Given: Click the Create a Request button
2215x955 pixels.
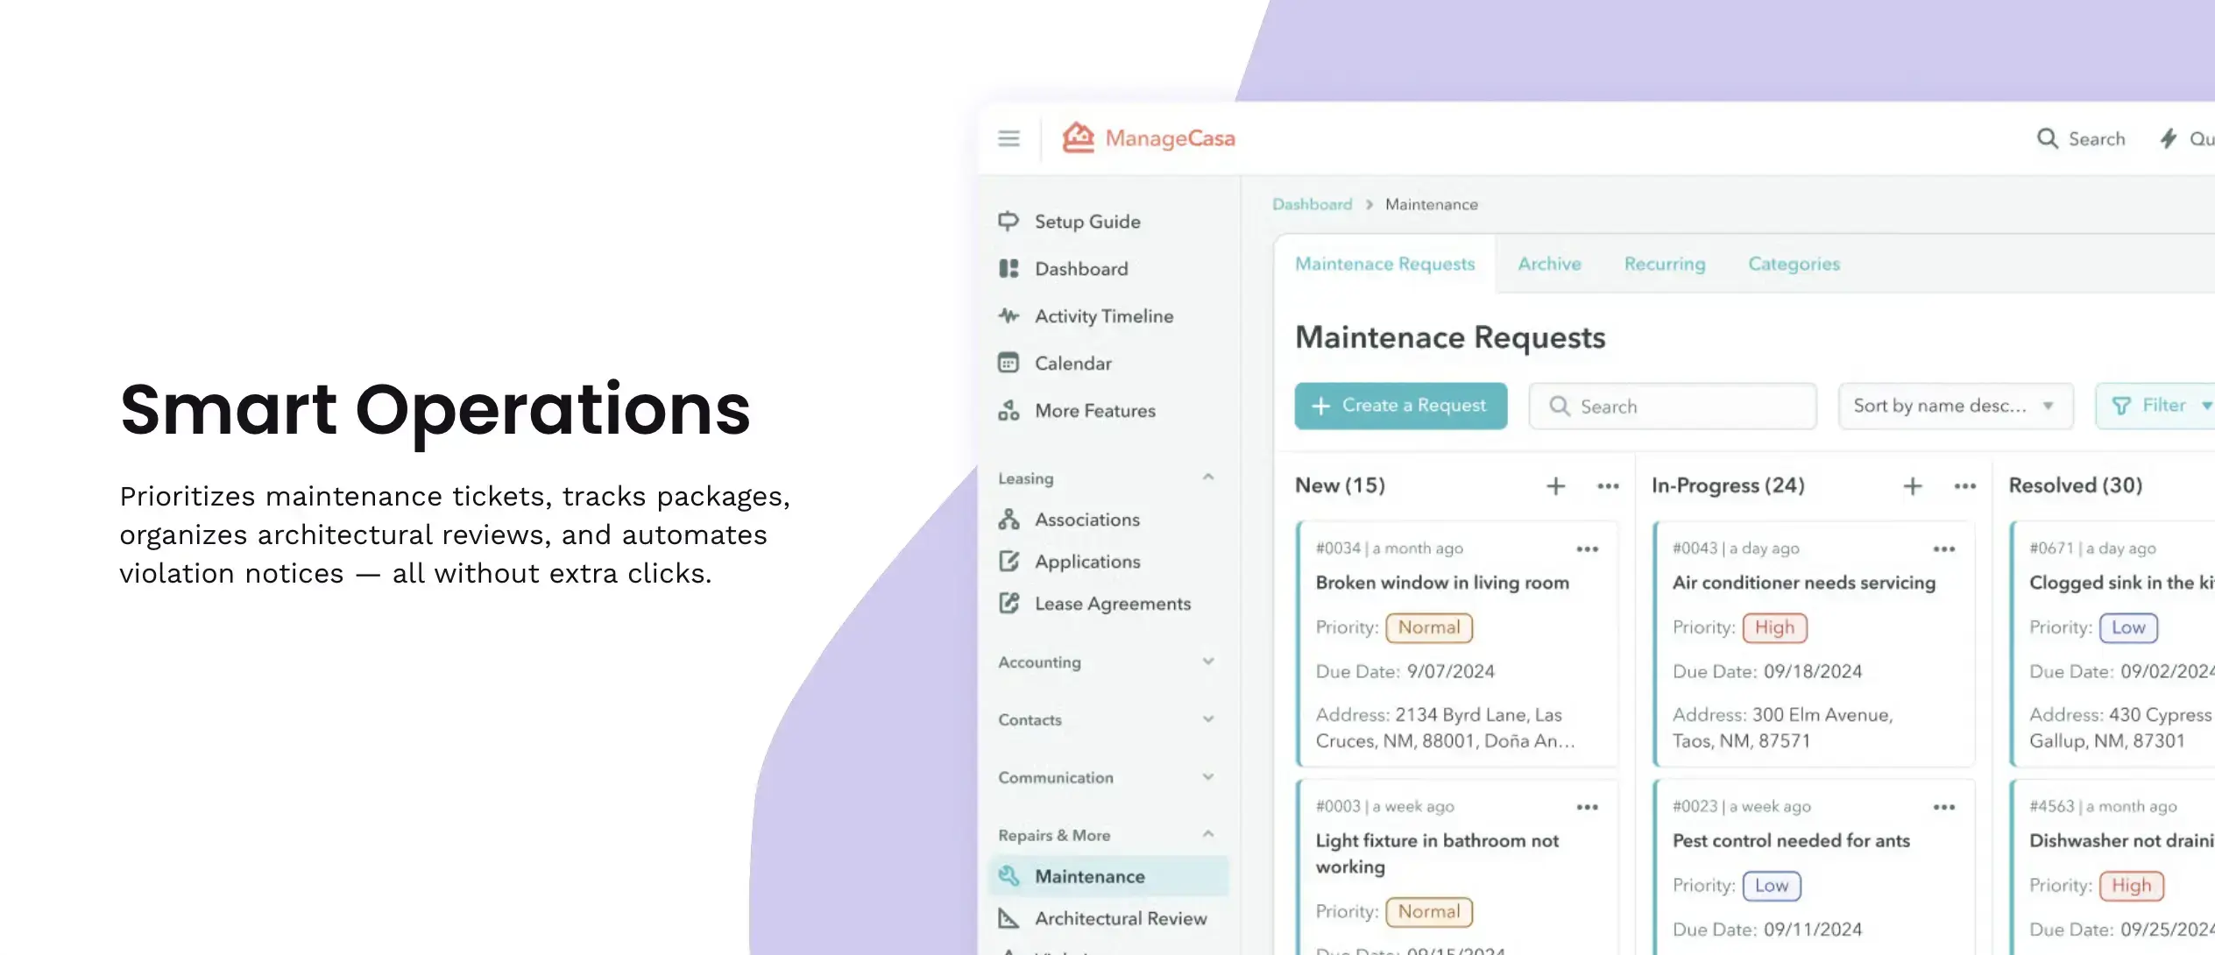Looking at the screenshot, I should (1400, 405).
